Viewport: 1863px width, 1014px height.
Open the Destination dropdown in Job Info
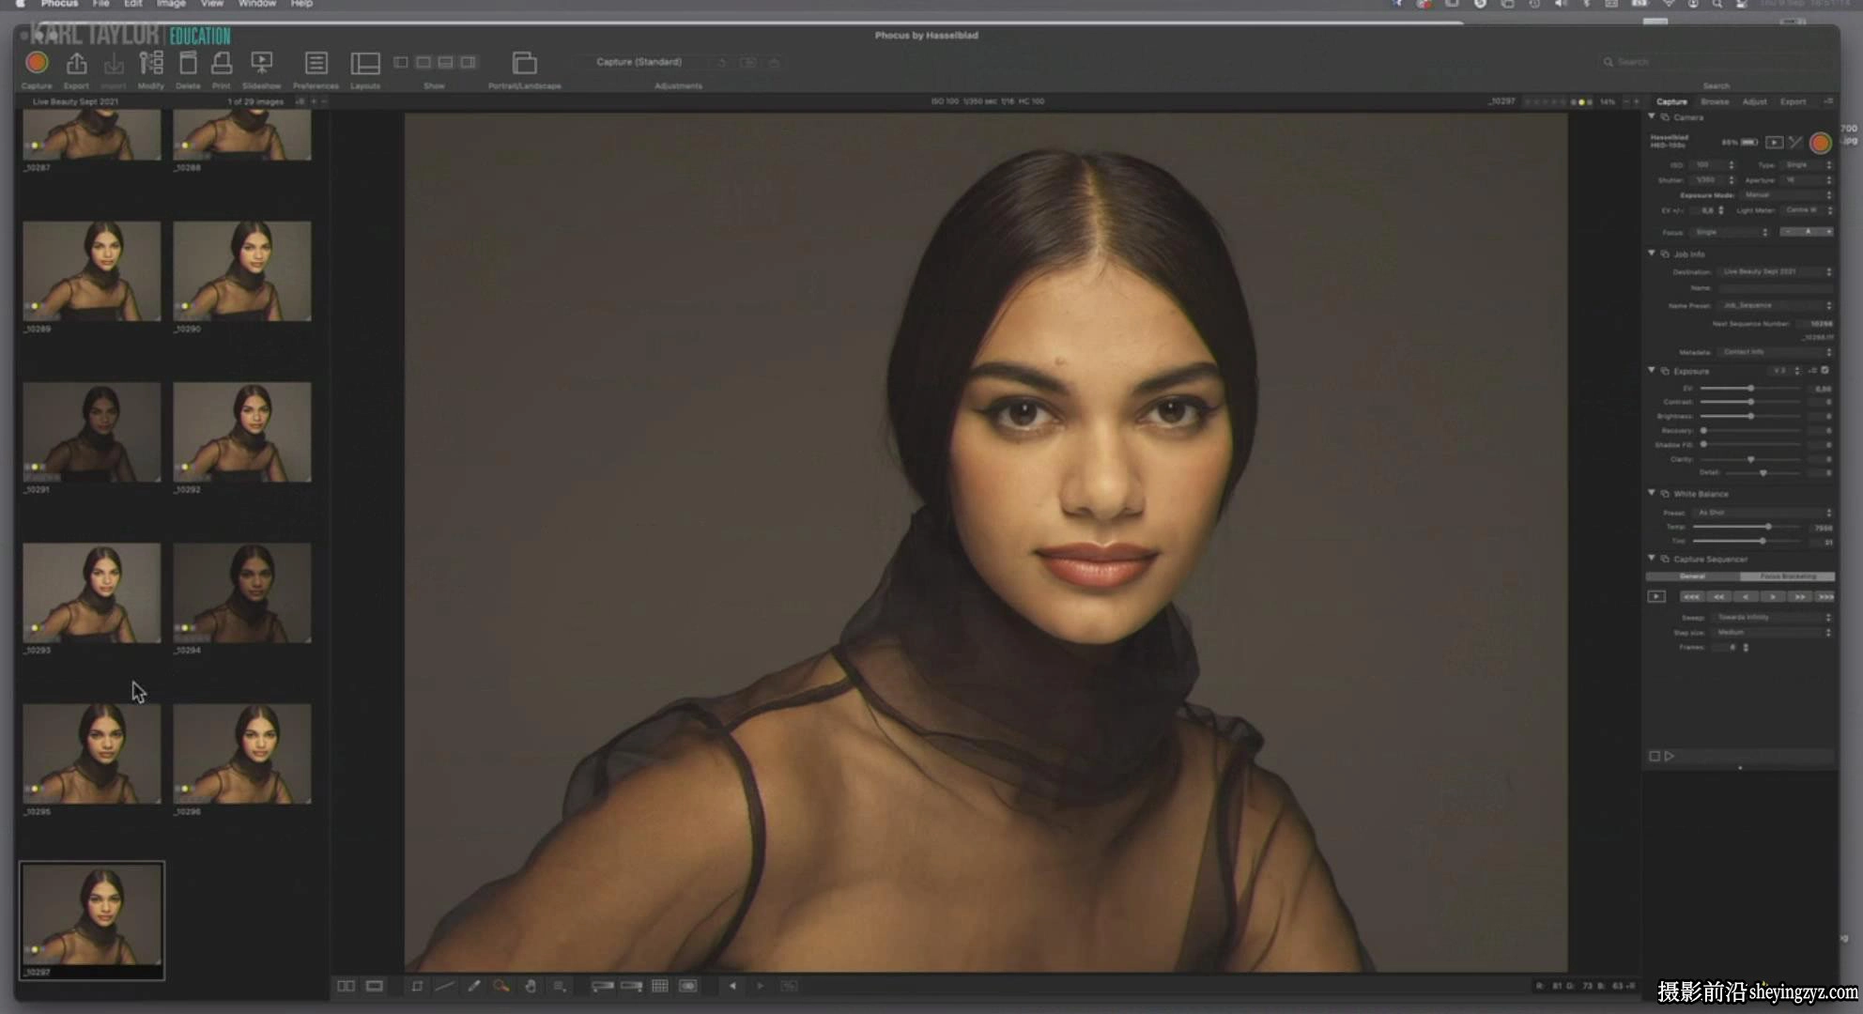click(x=1776, y=272)
